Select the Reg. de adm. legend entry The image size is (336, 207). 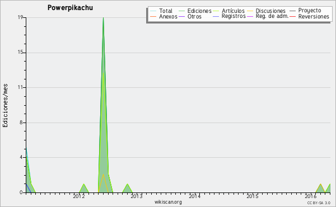point(268,16)
